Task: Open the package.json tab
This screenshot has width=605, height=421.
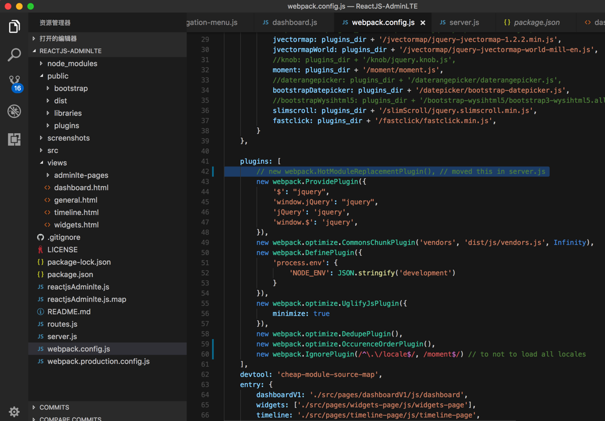Action: (x=536, y=23)
